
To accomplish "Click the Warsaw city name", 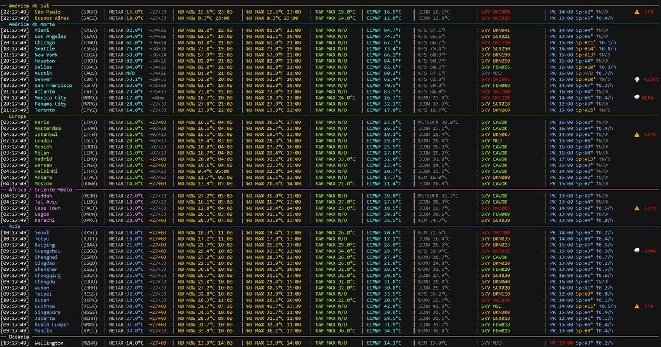I will [x=44, y=165].
